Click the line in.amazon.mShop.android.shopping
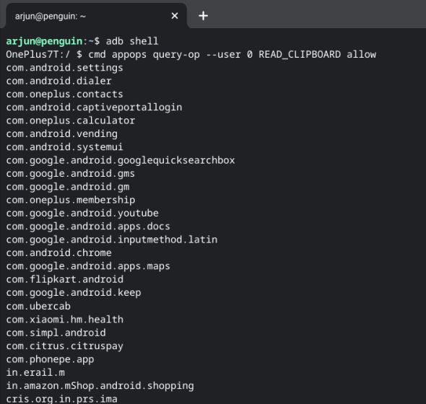This screenshot has height=404, width=426. 100,386
